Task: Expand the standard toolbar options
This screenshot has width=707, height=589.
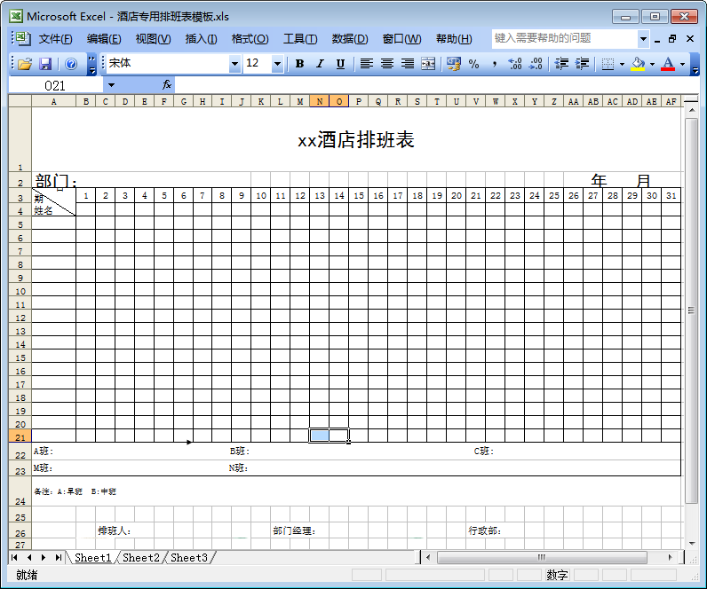Action: (x=92, y=64)
